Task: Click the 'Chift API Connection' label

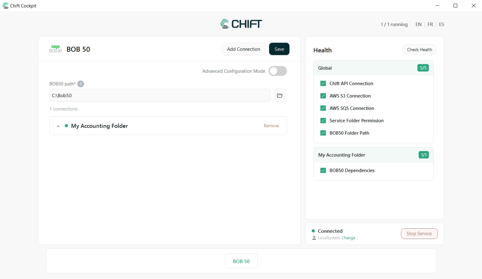Action: coord(351,84)
